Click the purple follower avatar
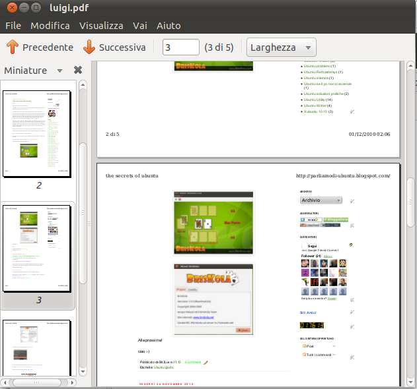The width and height of the screenshot is (417, 389). point(305,272)
